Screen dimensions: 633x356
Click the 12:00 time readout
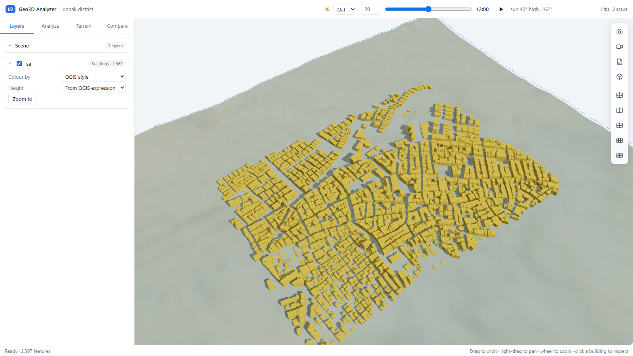click(482, 9)
